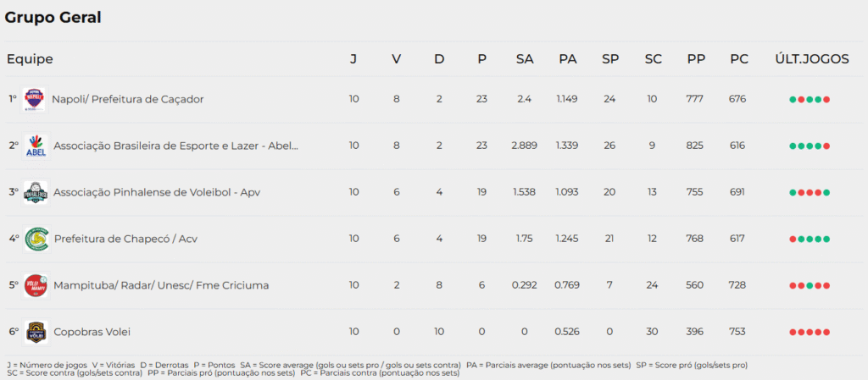Click the Mampituba volleyball team logo

[x=36, y=285]
